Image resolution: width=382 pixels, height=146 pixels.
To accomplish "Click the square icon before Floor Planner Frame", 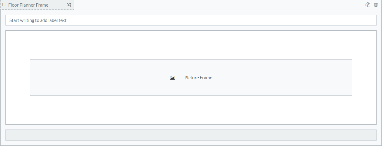I will coord(4,5).
